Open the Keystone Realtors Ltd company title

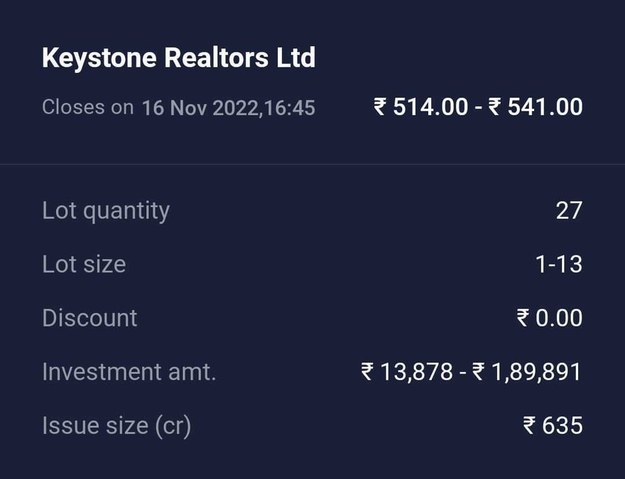(x=178, y=57)
